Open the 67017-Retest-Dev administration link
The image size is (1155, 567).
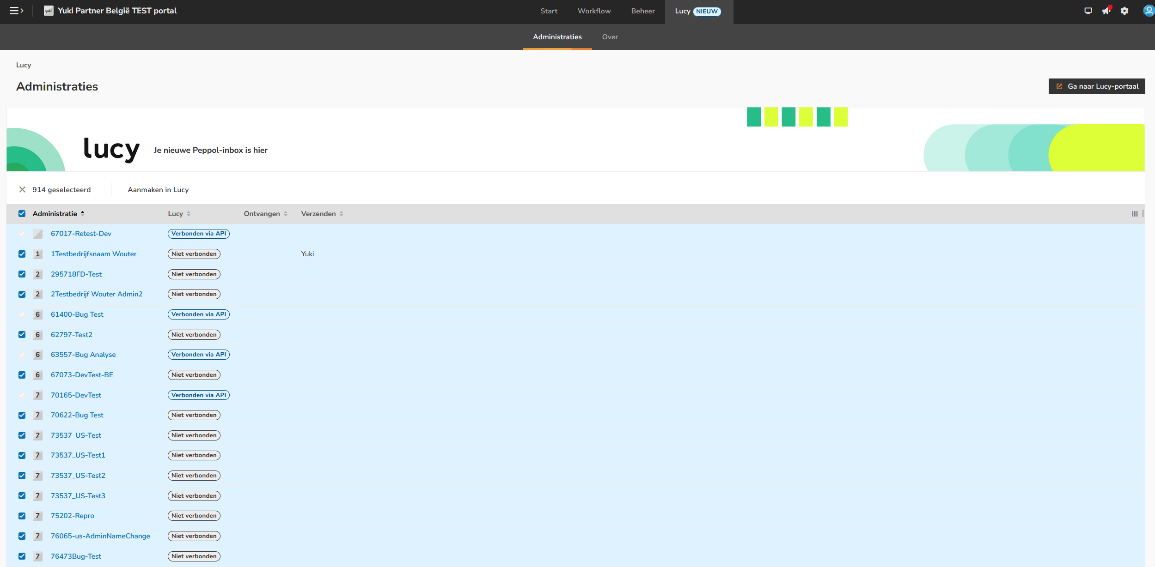coord(81,234)
